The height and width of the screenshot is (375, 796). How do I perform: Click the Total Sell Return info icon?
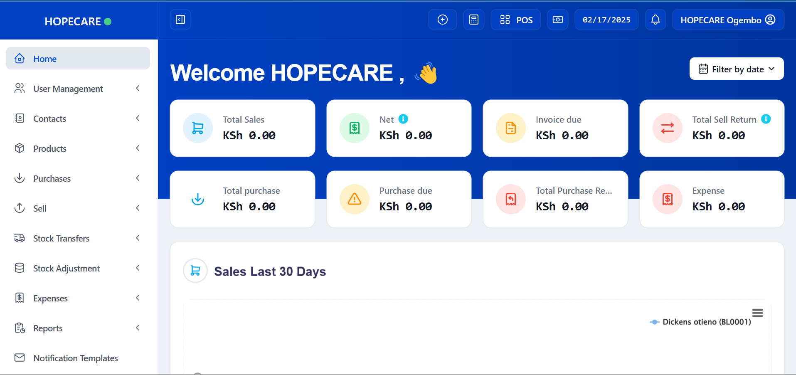point(766,119)
